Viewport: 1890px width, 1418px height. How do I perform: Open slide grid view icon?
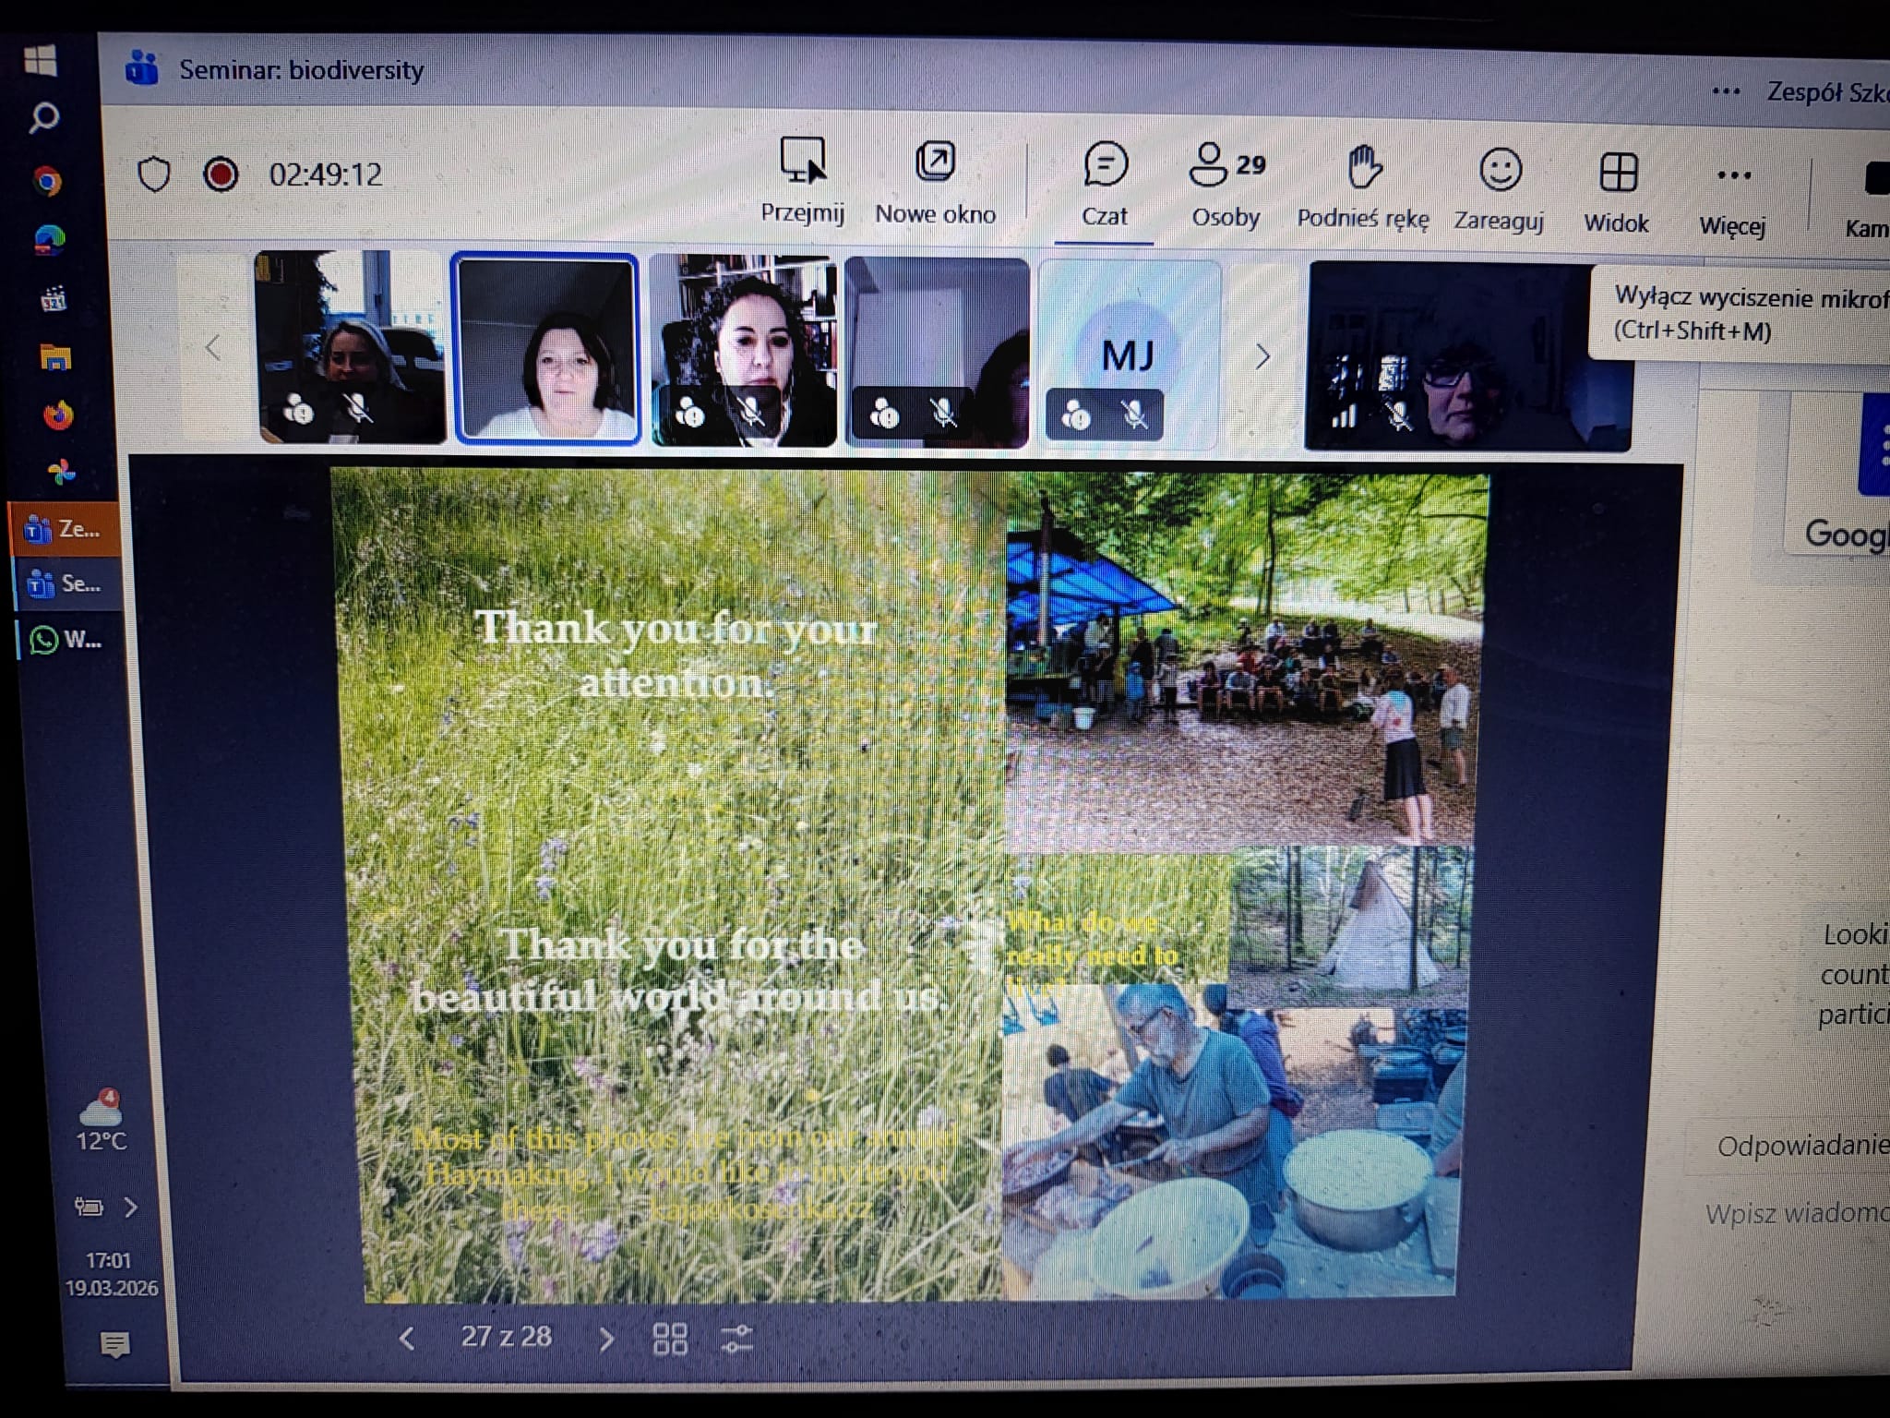(x=670, y=1339)
